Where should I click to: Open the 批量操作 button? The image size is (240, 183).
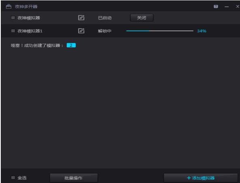point(74,178)
